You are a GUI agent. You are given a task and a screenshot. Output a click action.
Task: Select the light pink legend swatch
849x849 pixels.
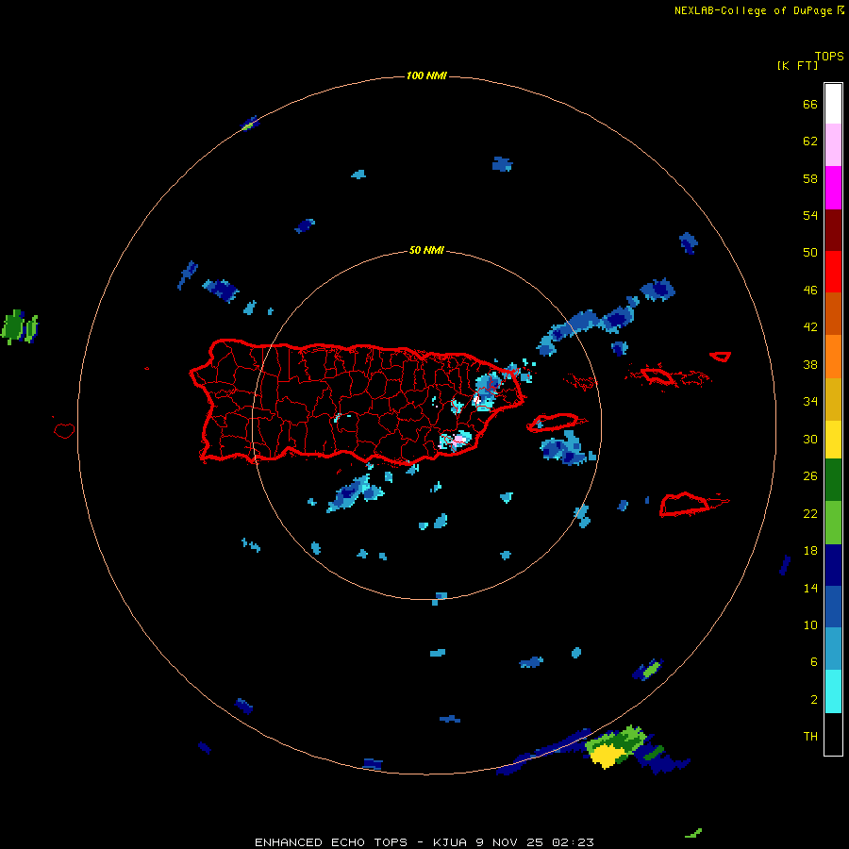click(833, 145)
